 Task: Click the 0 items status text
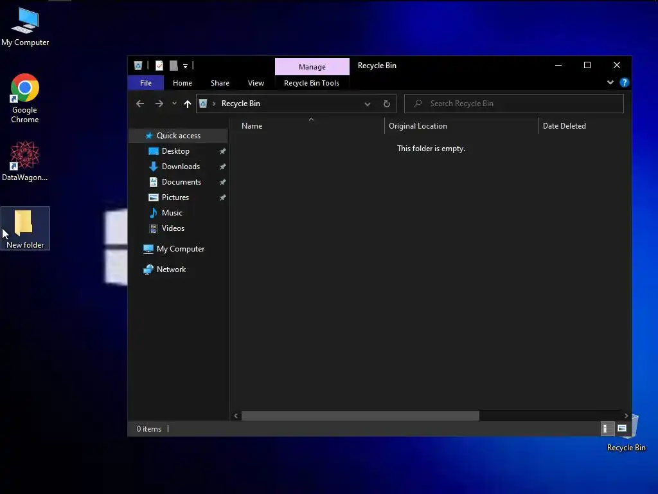(x=149, y=429)
